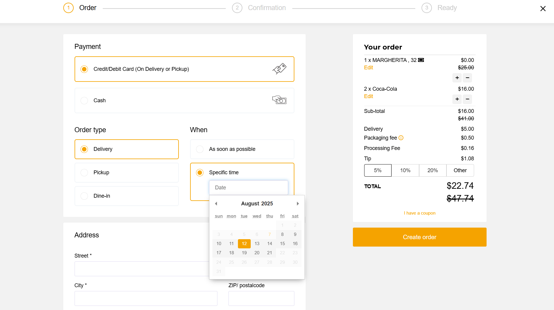This screenshot has width=554, height=310.
Task: Go to previous month in calendar
Action: tap(216, 204)
